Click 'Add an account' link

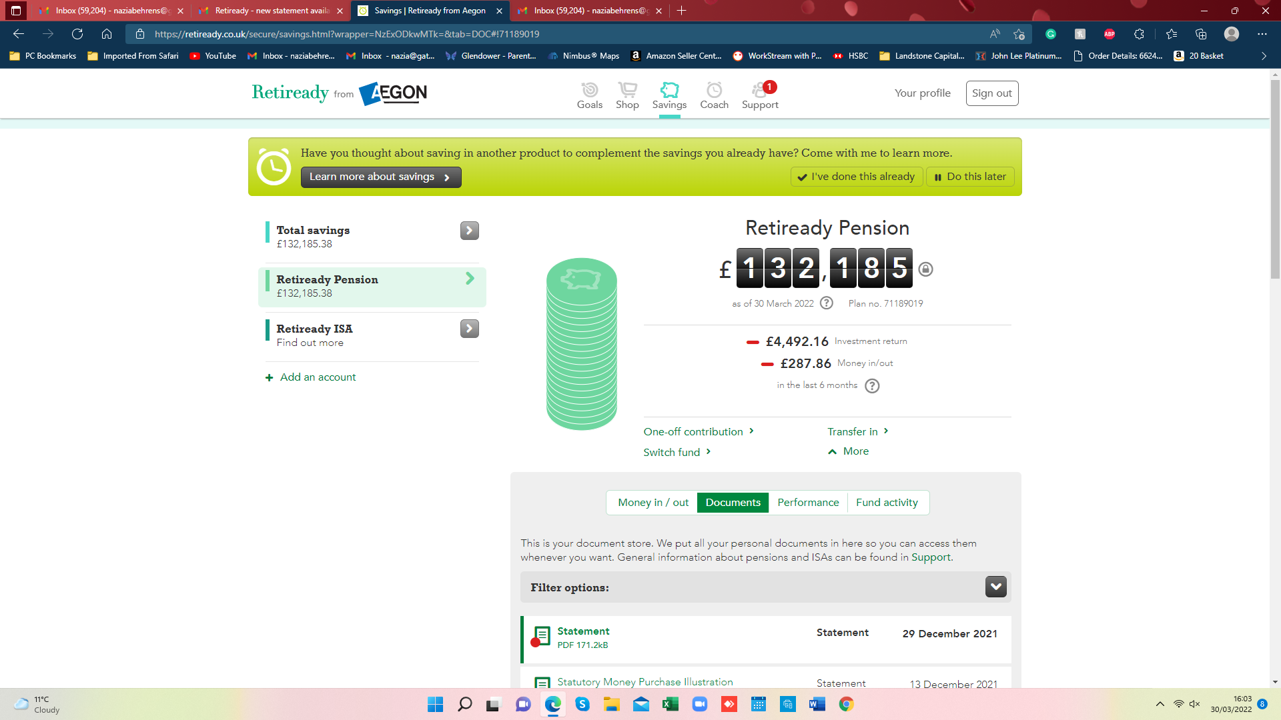pos(311,377)
